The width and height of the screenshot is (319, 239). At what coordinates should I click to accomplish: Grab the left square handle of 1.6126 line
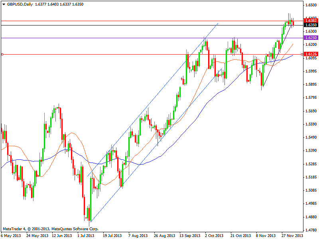point(2,54)
